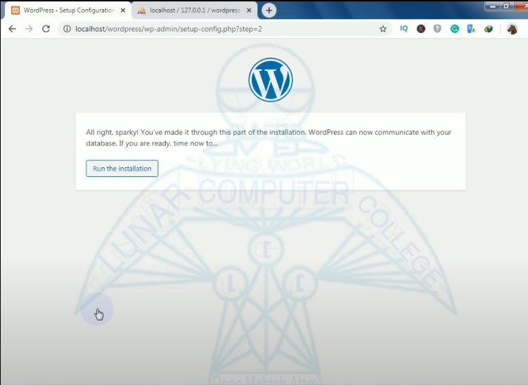
Task: Open the Chrome profile avatar
Action: click(x=512, y=29)
